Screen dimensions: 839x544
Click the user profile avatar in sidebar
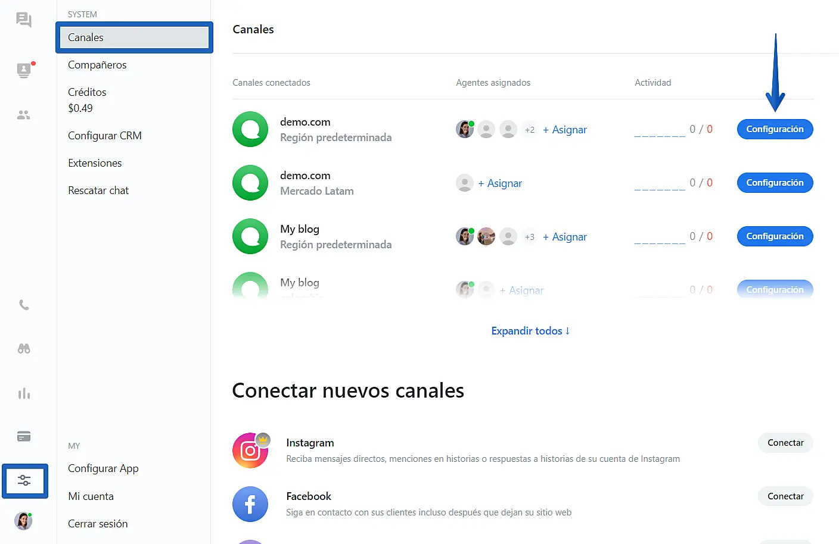23,521
